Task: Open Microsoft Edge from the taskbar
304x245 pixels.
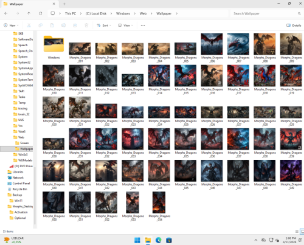Action: (158, 240)
